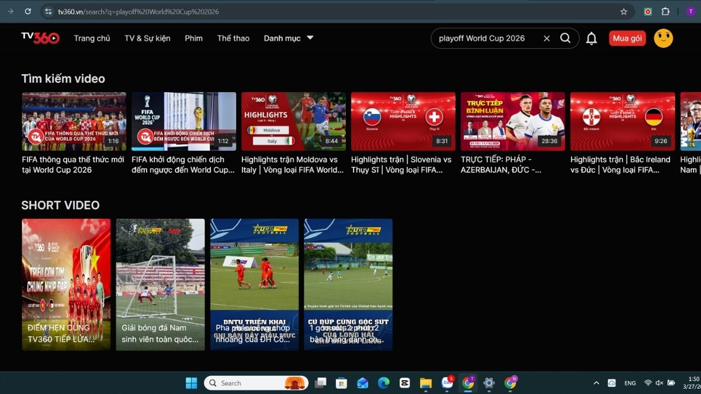Open the browser extensions puzzle icon
The height and width of the screenshot is (394, 701).
pos(665,11)
